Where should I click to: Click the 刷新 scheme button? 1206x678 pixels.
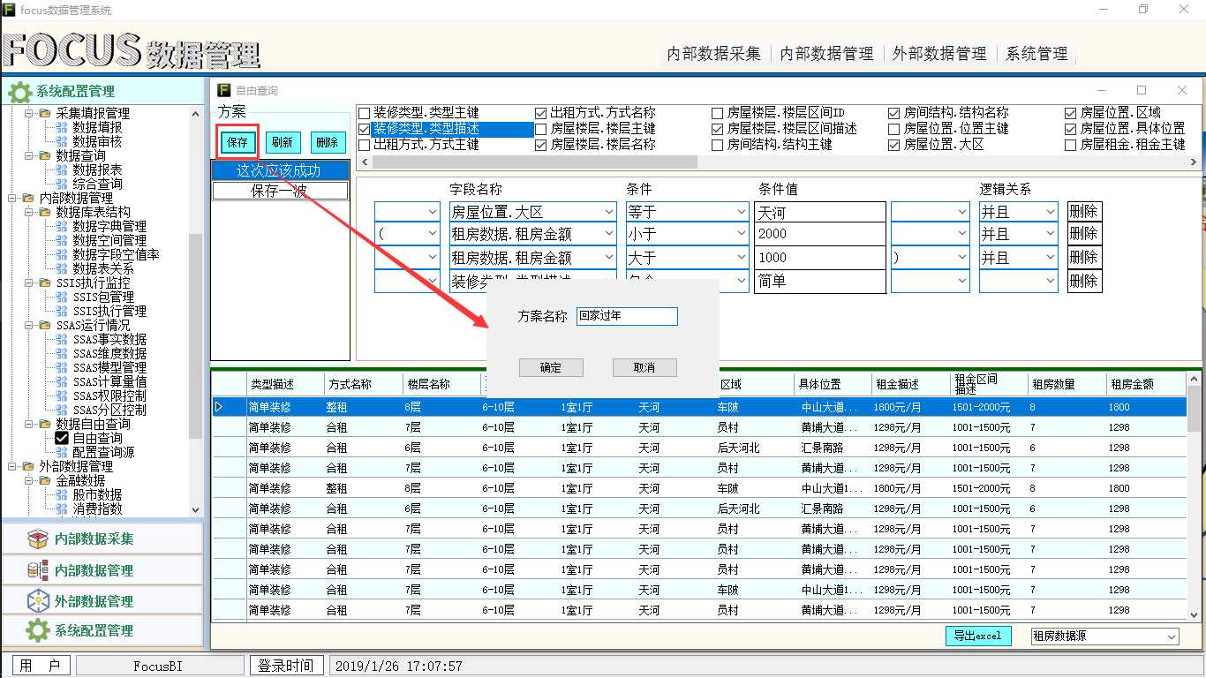(x=283, y=142)
